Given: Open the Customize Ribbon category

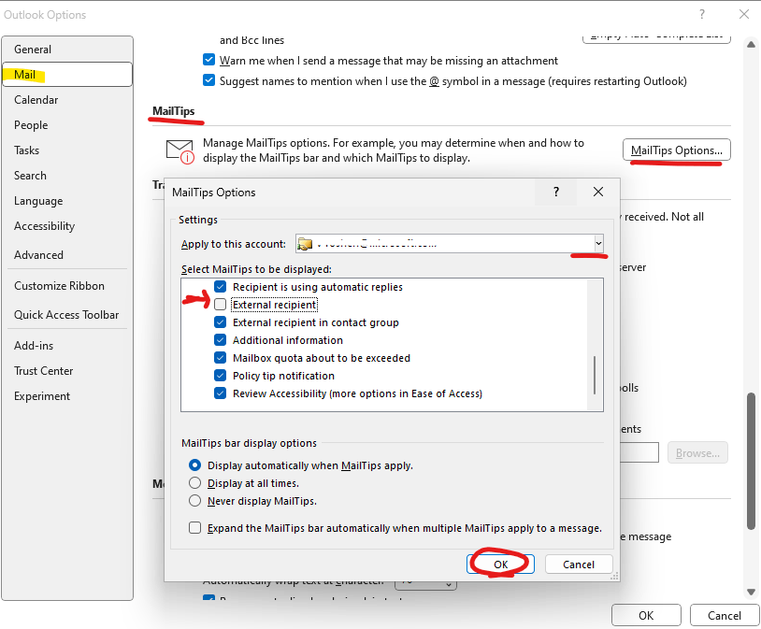Looking at the screenshot, I should click(67, 286).
